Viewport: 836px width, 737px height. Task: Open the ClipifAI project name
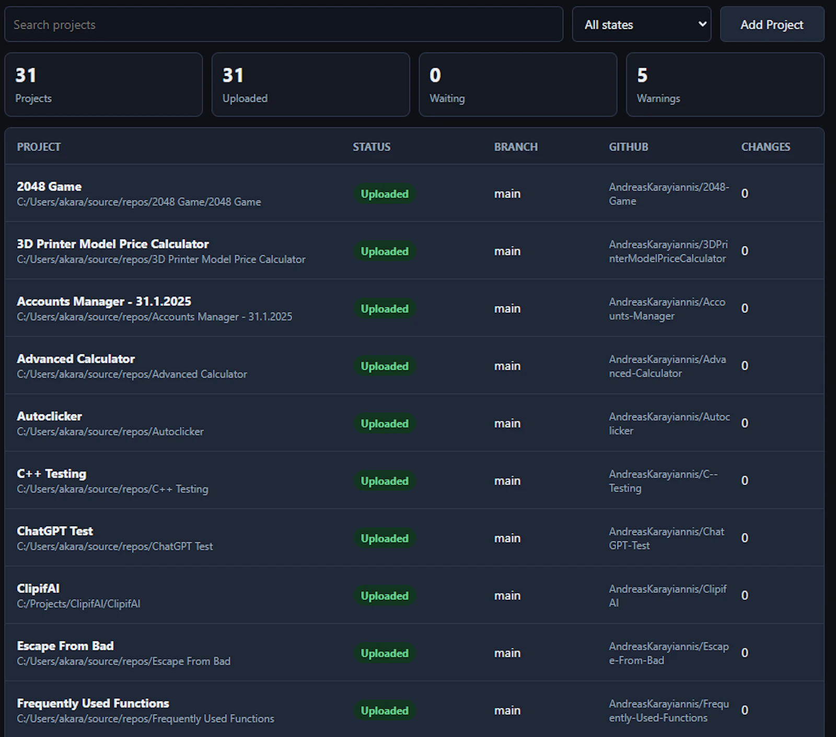click(x=38, y=589)
